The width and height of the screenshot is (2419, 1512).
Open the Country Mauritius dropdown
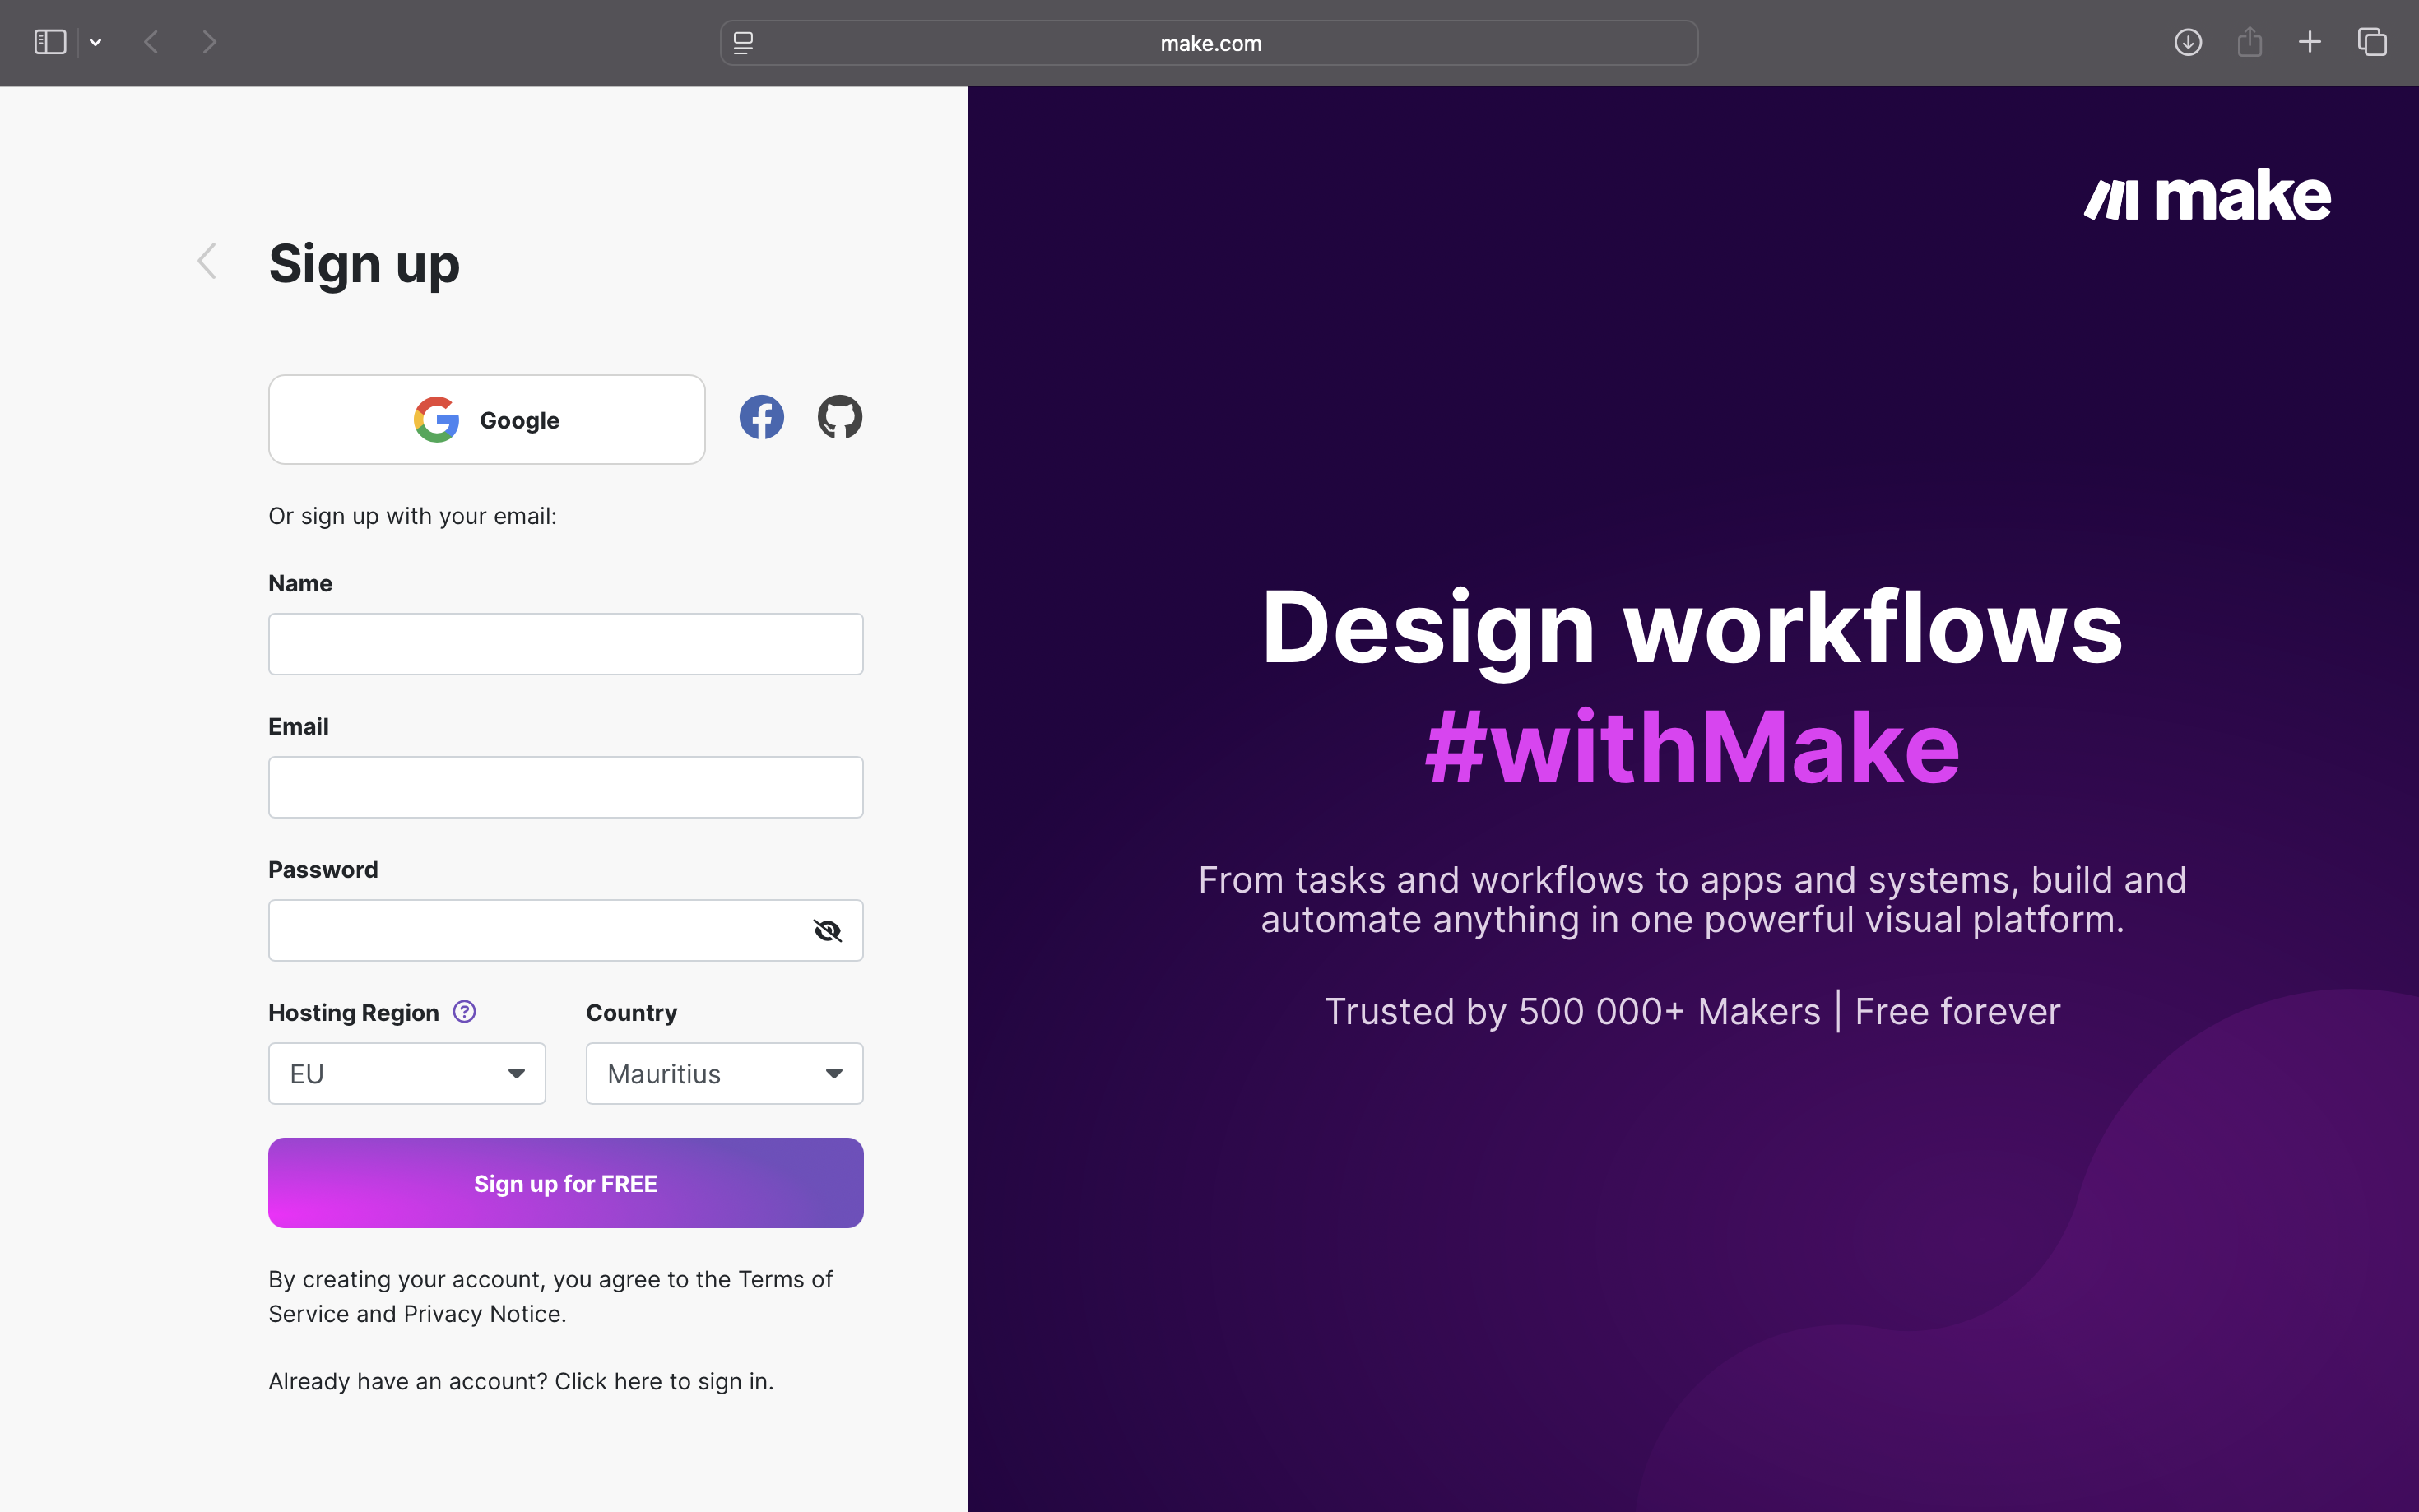(725, 1074)
